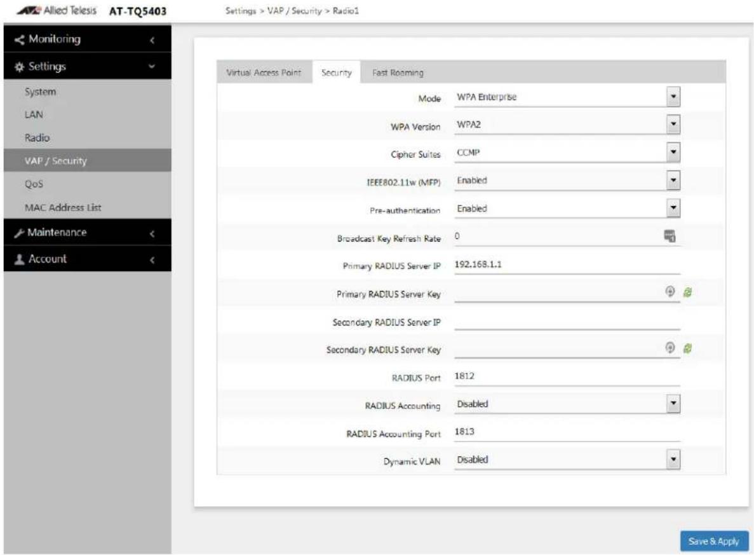Open the Mode dropdown showing WPA Enterprise

tap(567, 97)
